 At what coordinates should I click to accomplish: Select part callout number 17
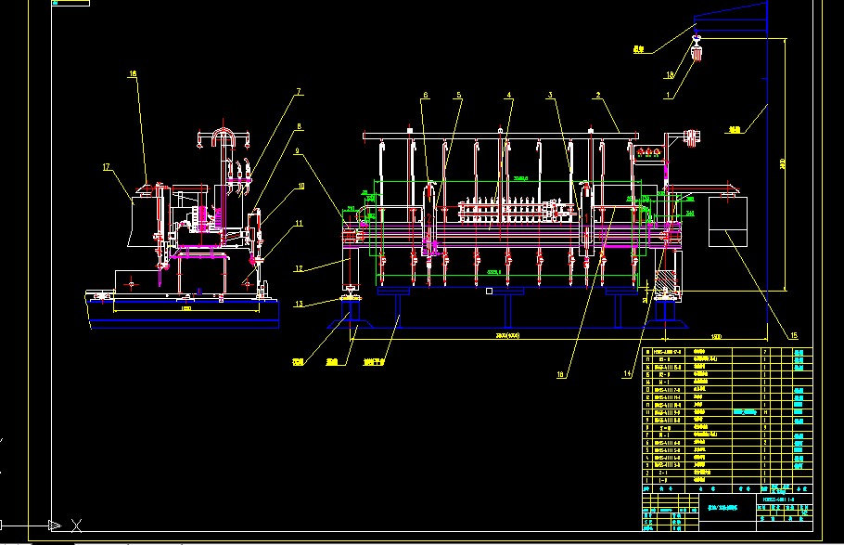pyautogui.click(x=106, y=167)
